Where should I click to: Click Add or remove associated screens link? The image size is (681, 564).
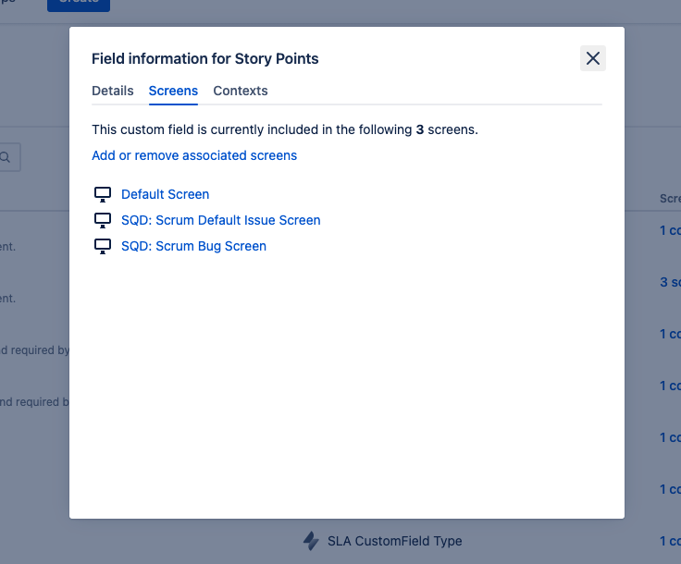tap(194, 155)
